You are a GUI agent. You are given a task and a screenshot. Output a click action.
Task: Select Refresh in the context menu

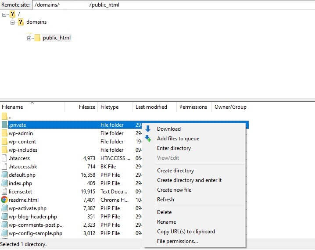[x=165, y=200]
